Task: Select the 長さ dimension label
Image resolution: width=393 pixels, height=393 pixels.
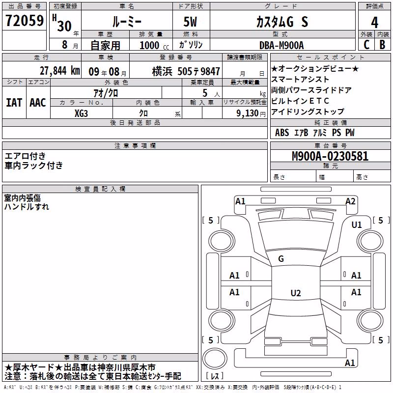Action: coord(279,177)
